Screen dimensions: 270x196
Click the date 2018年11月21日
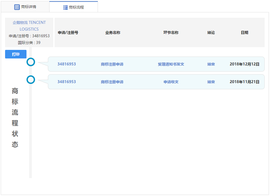245,82
